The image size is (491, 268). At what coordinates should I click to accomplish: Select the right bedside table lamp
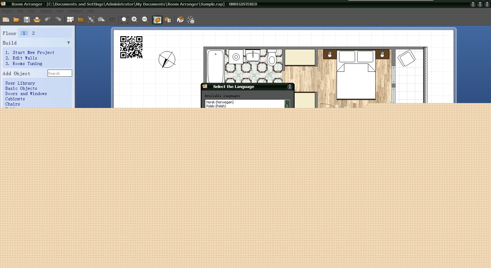click(x=382, y=54)
